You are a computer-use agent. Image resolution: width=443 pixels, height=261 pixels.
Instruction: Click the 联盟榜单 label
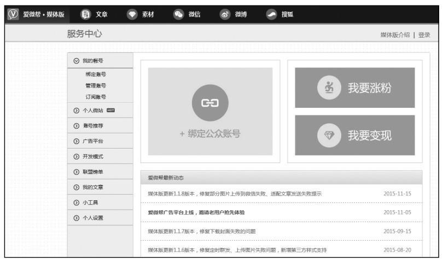tap(92, 172)
